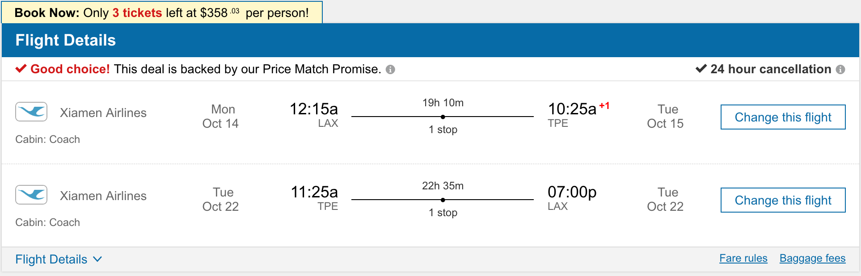Screen dimensions: 861x276
Task: Click the stop dot on TPE-LAX route line
Action: tap(443, 200)
